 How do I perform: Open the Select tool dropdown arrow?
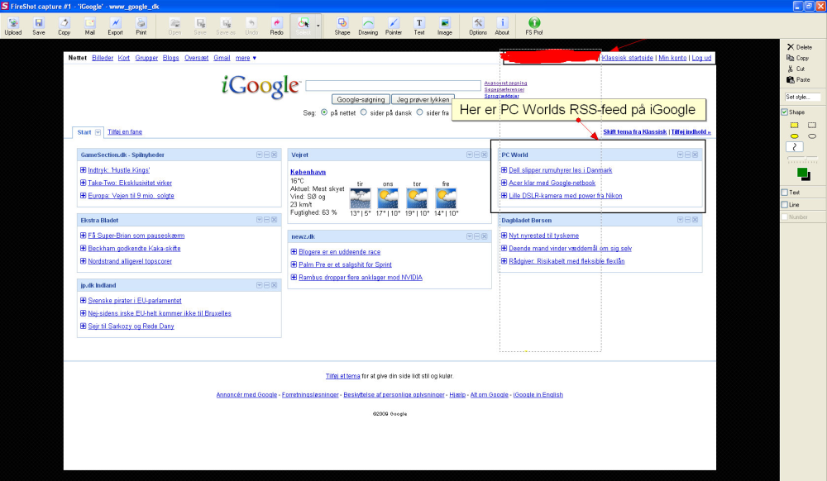tap(318, 26)
